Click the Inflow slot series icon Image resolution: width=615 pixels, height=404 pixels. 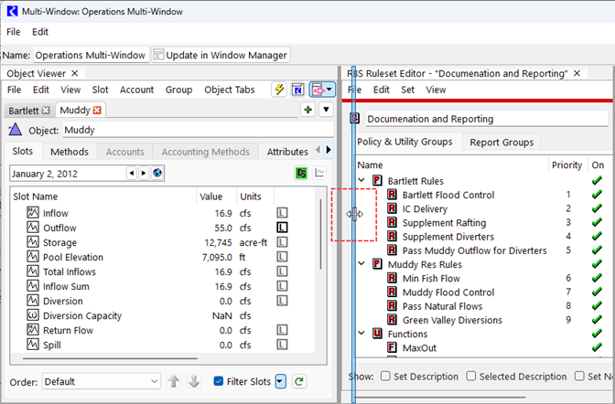33,213
